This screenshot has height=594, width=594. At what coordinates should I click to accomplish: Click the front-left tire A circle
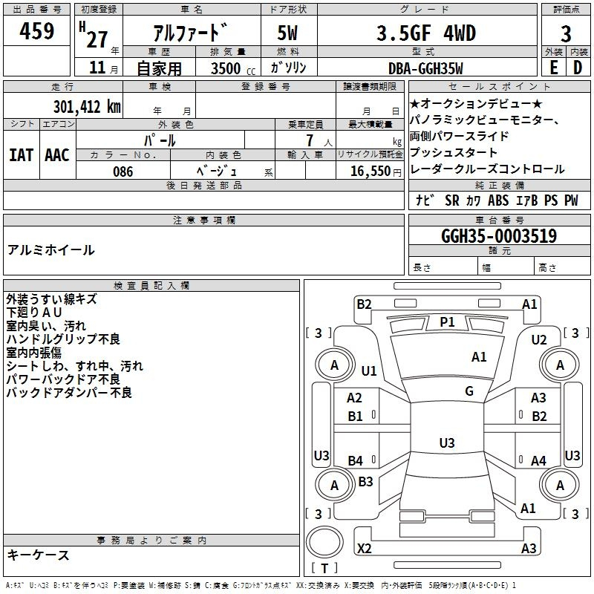tap(334, 365)
